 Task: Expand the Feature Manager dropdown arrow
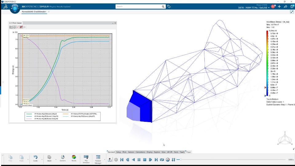tap(104, 160)
